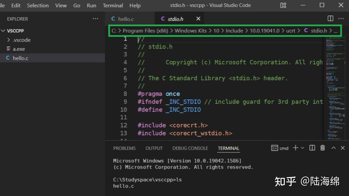The width and height of the screenshot is (349, 196).
Task: Split the terminal into two panes
Action: tap(312, 148)
